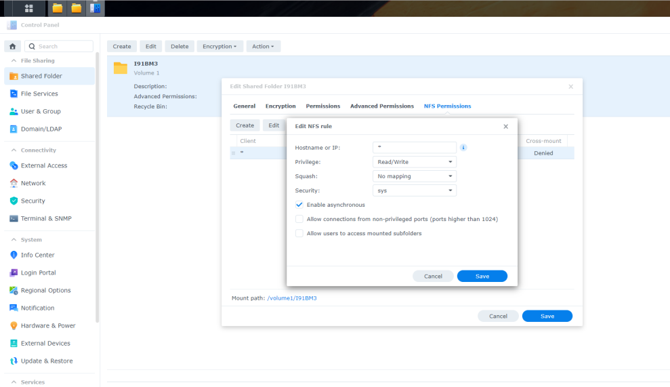Click the info icon beside Hostname field
This screenshot has height=387, width=670.
click(x=463, y=147)
